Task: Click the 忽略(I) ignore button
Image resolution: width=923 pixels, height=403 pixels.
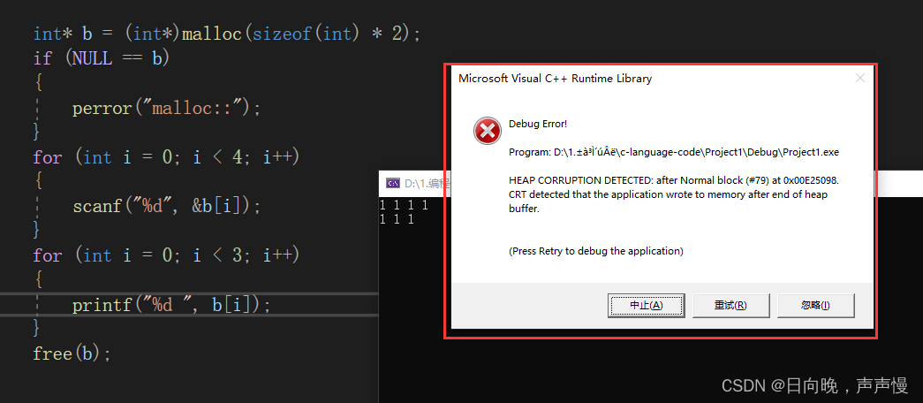Action: click(815, 305)
